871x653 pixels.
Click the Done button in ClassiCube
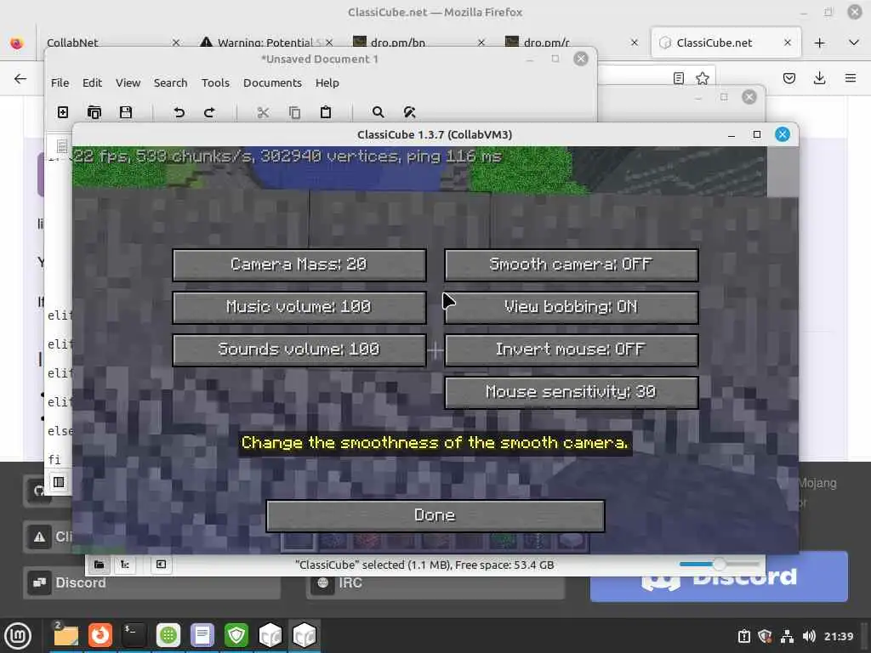[x=435, y=516]
